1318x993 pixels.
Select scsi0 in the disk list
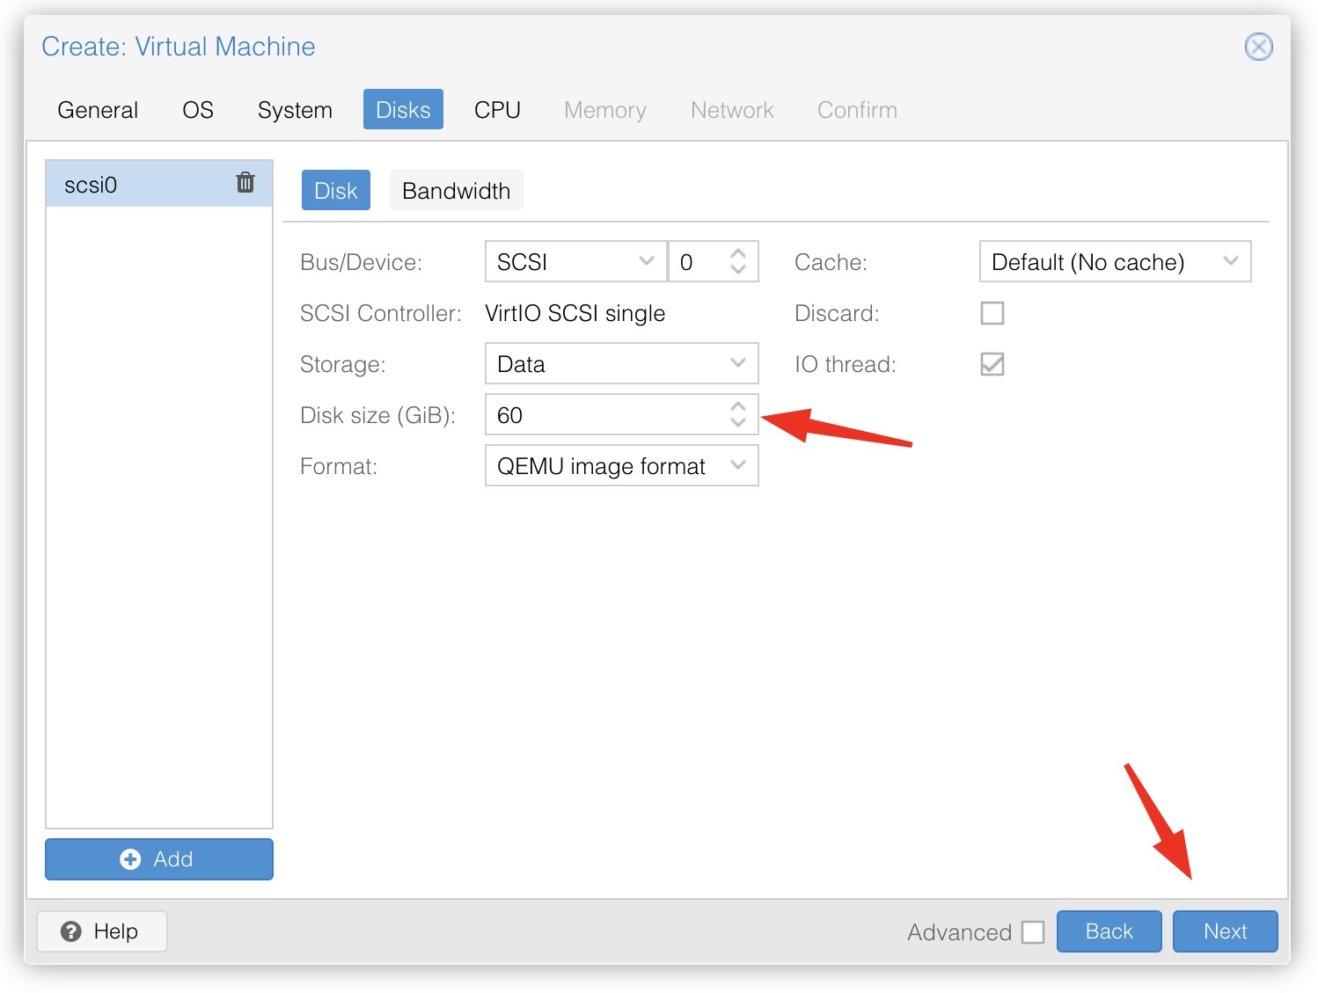click(132, 185)
